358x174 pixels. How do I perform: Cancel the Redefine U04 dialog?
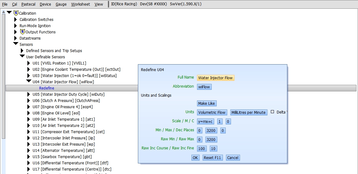pyautogui.click(x=233, y=157)
